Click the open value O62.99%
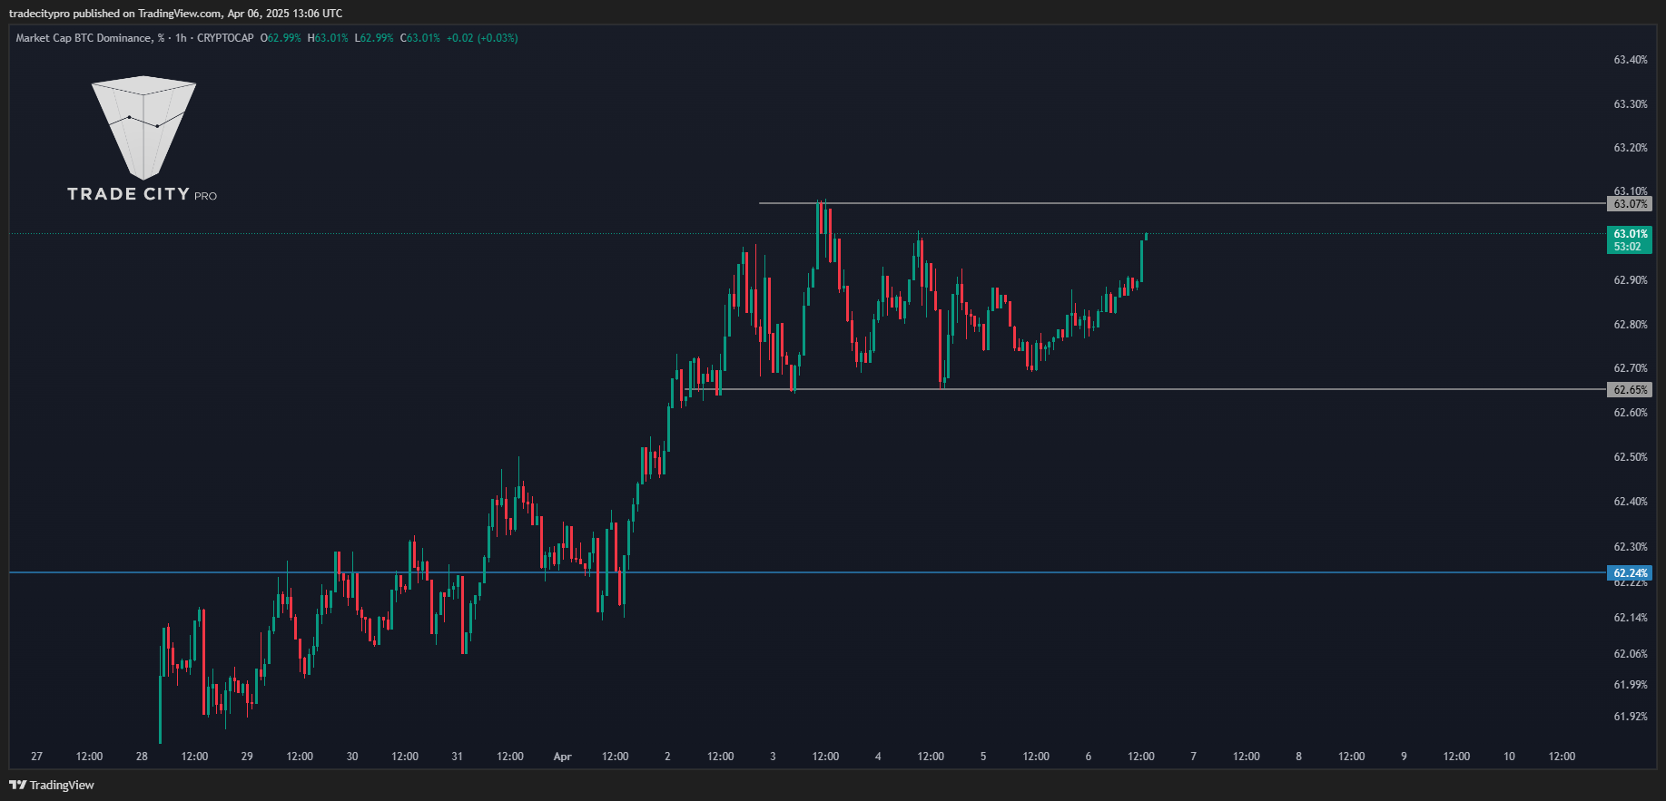 pyautogui.click(x=281, y=38)
